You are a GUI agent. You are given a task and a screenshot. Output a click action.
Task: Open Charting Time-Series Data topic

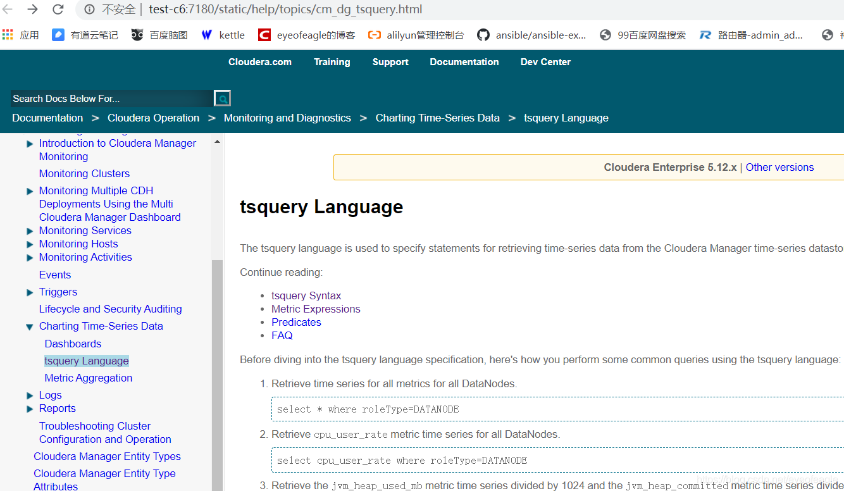(101, 326)
